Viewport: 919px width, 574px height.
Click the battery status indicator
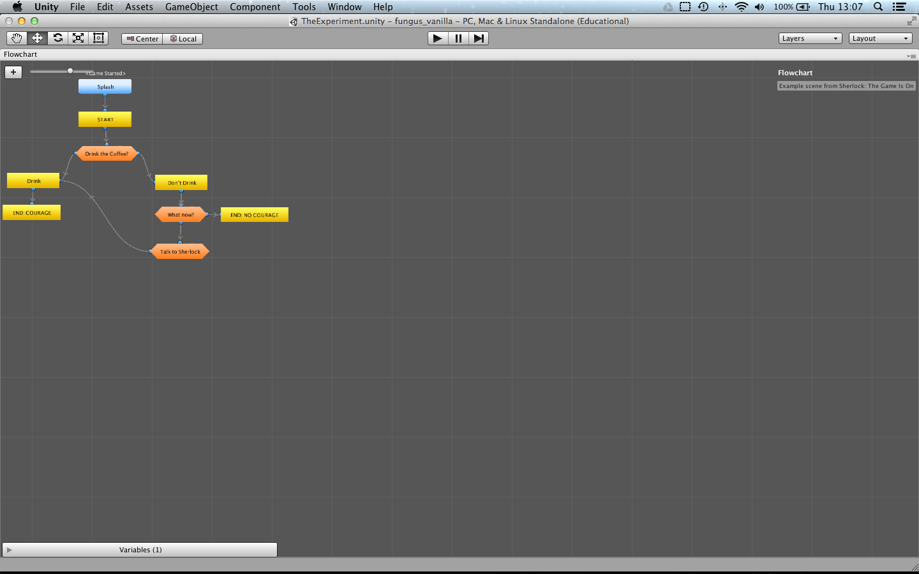(x=792, y=7)
